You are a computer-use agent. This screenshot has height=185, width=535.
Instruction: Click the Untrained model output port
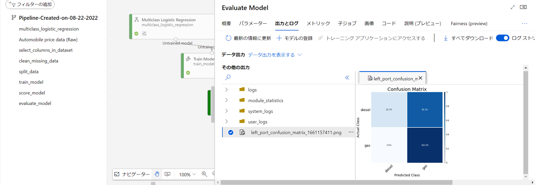(176, 40)
